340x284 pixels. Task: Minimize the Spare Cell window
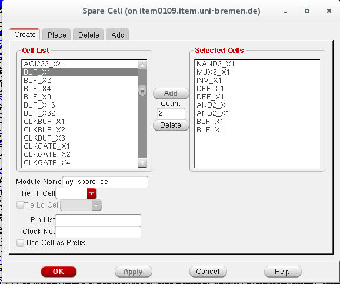tap(285, 11)
